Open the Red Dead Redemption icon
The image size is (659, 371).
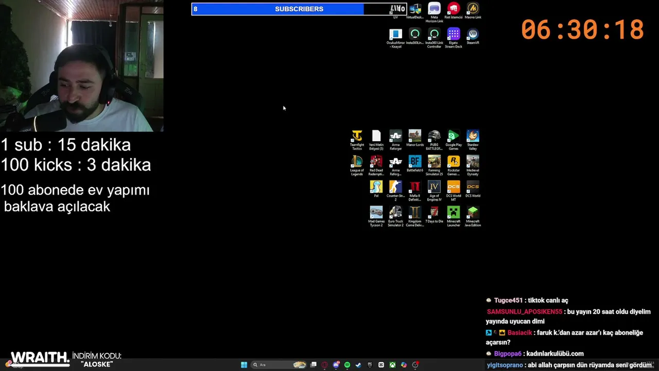pos(376,165)
